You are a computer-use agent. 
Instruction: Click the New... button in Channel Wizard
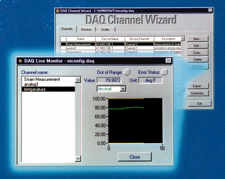point(198,39)
